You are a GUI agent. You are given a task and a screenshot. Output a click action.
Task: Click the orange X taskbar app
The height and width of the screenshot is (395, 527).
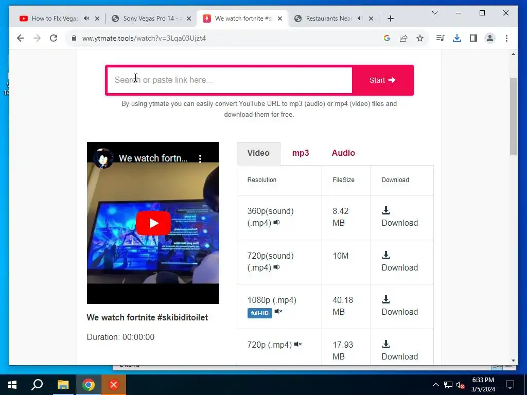click(x=114, y=385)
